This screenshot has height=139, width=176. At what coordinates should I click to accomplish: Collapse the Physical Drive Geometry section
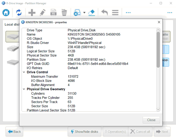(24, 89)
